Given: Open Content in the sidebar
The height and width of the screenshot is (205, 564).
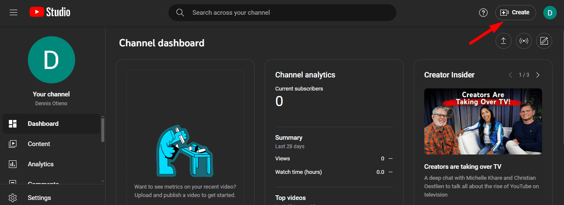Looking at the screenshot, I should [39, 144].
